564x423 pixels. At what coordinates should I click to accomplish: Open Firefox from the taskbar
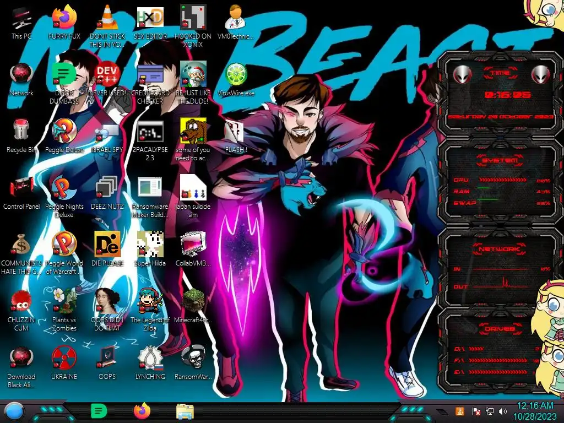tap(142, 411)
